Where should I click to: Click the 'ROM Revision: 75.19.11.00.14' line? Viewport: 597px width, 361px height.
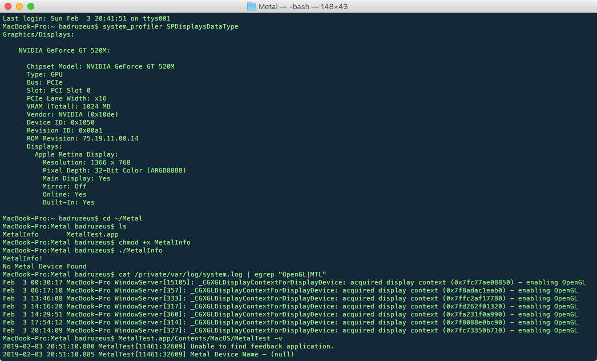pyautogui.click(x=83, y=138)
